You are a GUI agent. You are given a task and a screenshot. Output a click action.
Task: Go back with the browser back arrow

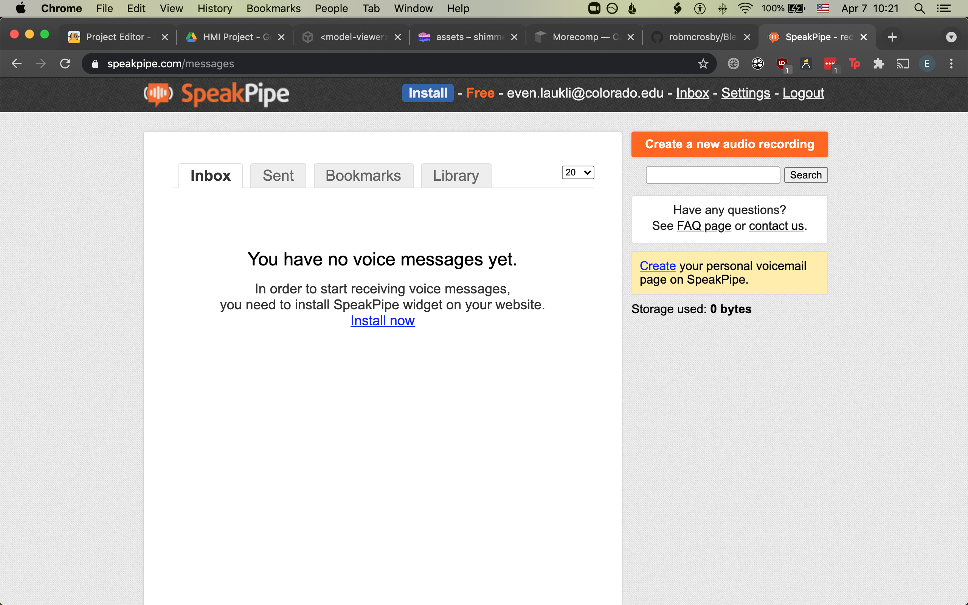coord(16,64)
